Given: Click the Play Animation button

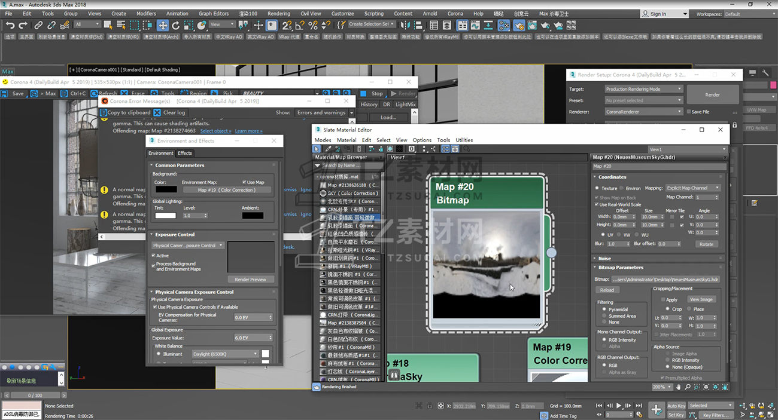Looking at the screenshot, I should (619, 406).
